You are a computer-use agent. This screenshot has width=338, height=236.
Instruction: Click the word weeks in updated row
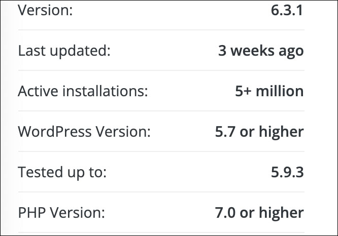tap(252, 51)
